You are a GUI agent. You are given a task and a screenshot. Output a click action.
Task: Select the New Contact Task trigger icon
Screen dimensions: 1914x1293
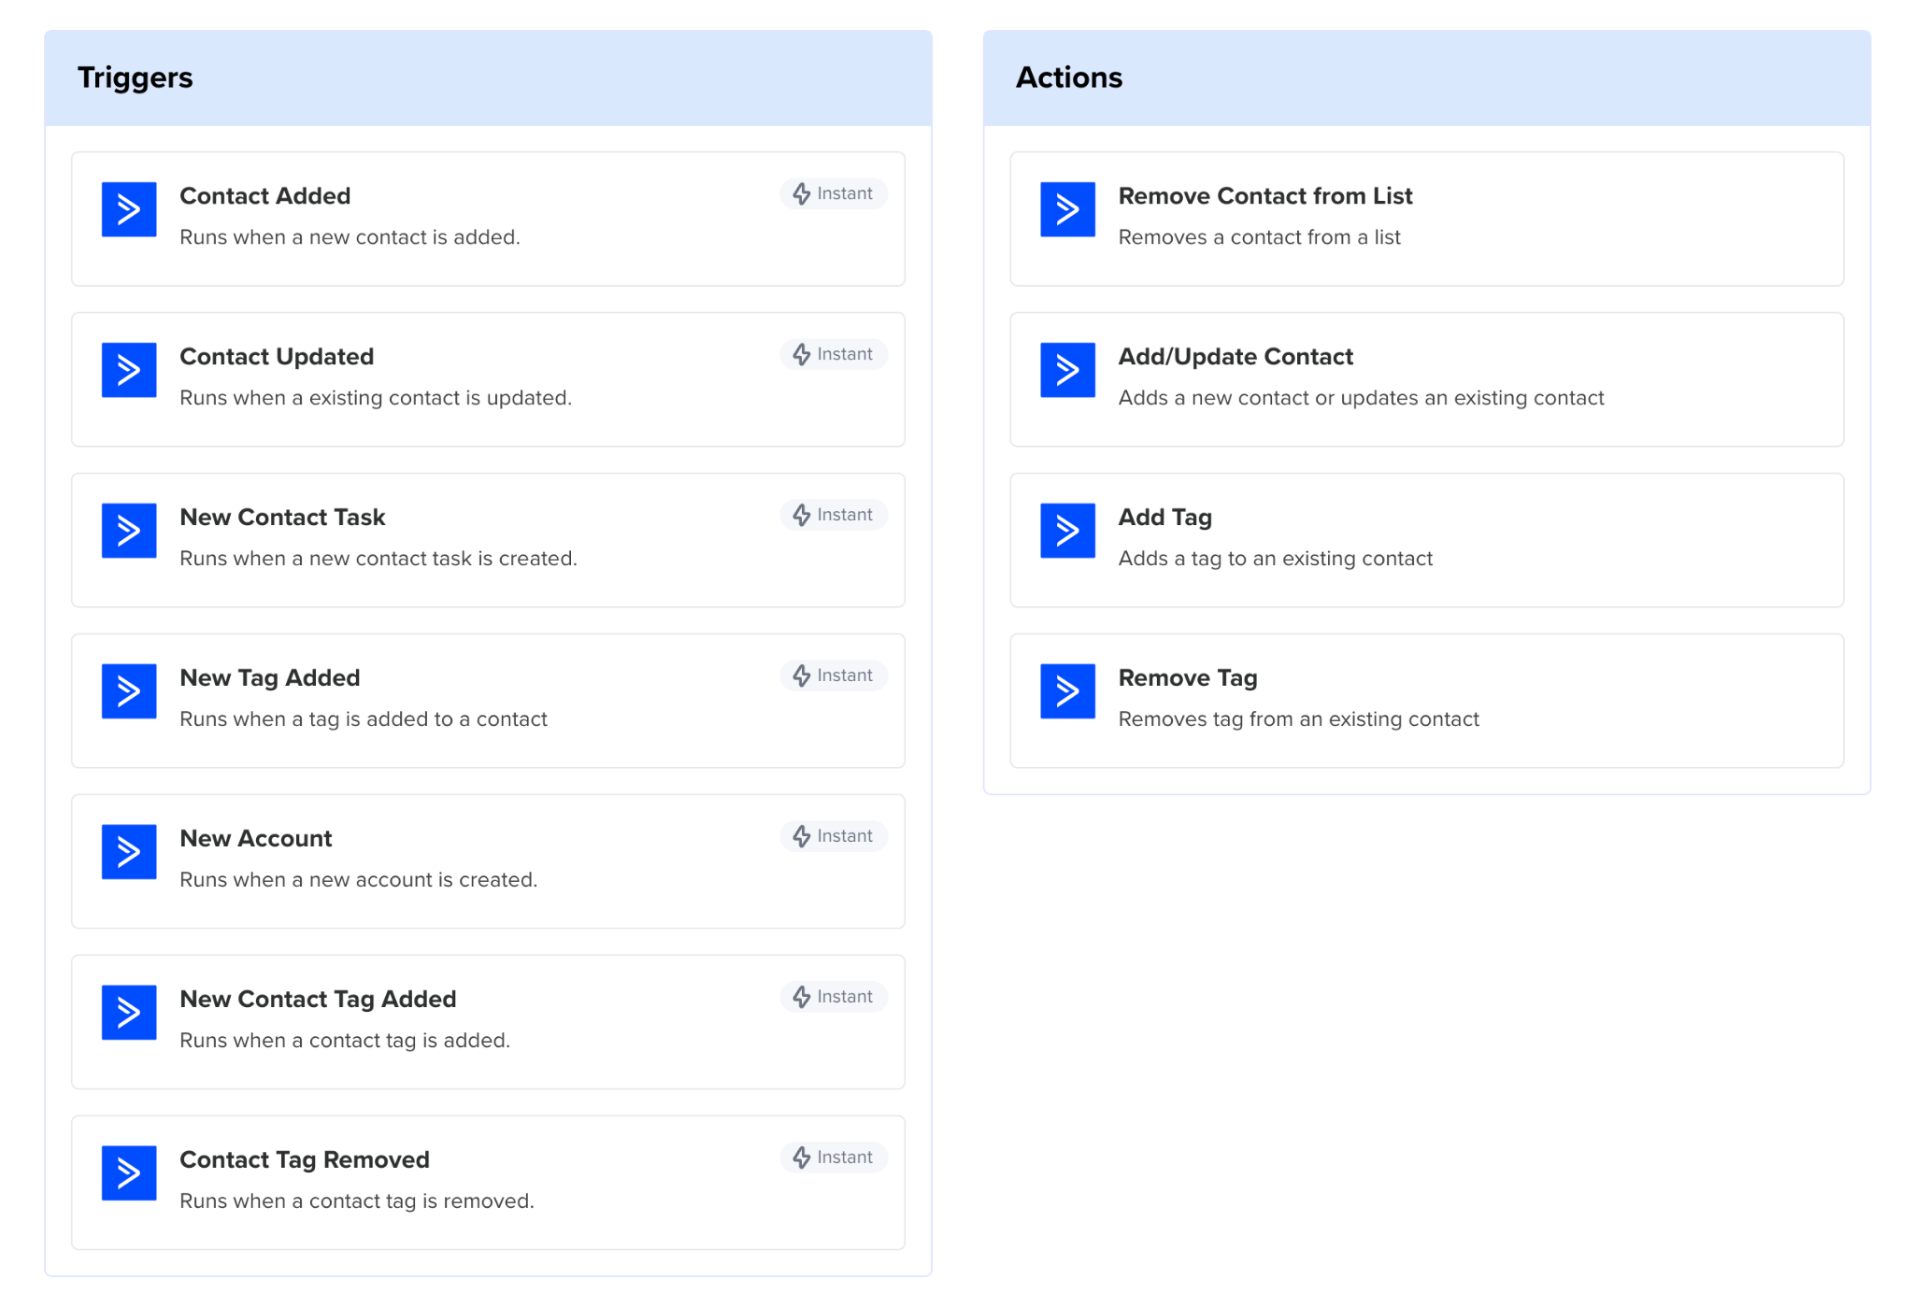128,531
